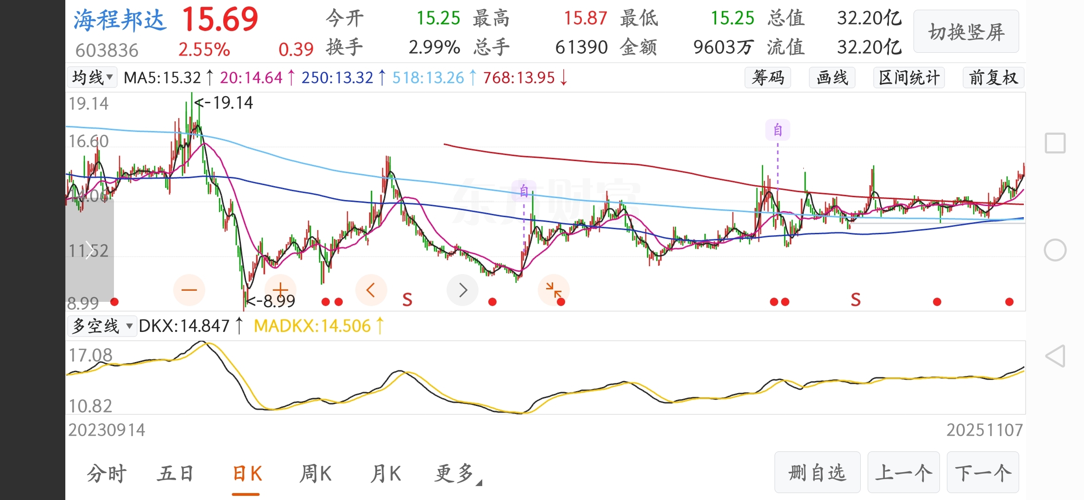Tap the gray left-edge chart expander handle

(x=89, y=250)
